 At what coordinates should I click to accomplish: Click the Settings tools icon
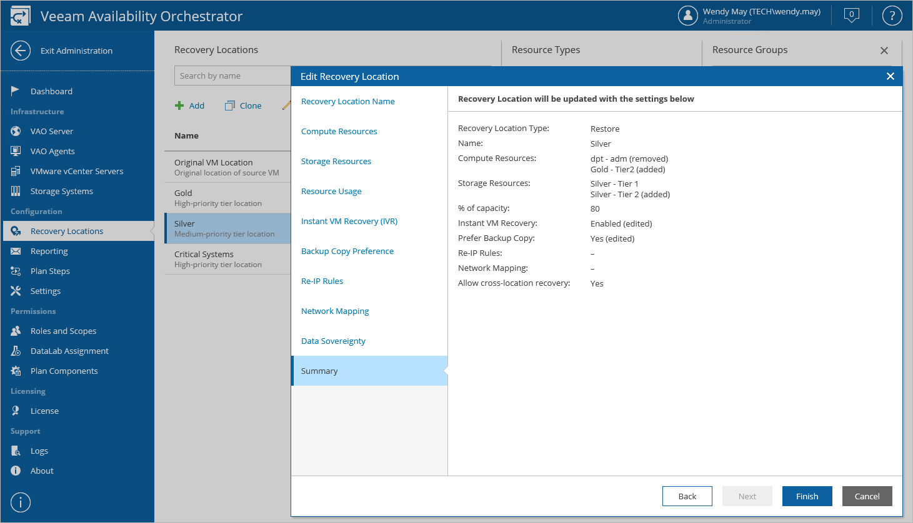pos(16,291)
